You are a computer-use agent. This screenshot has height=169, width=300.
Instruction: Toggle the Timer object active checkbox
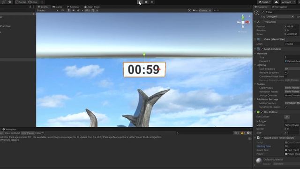263,12
